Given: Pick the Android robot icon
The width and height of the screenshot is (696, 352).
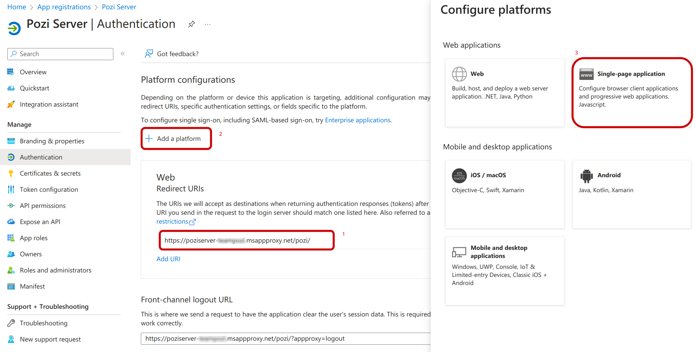Looking at the screenshot, I should (586, 176).
